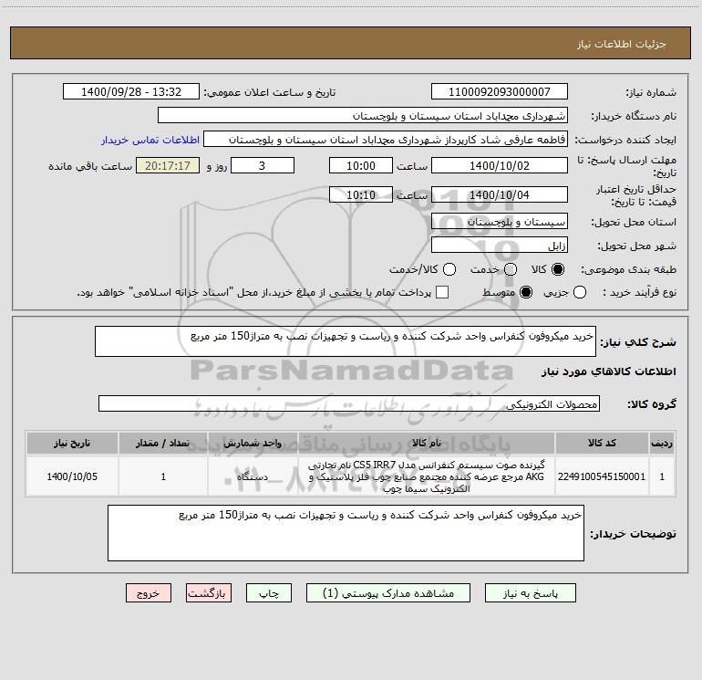Click the response deadline date 1400/10/02

coord(500,165)
